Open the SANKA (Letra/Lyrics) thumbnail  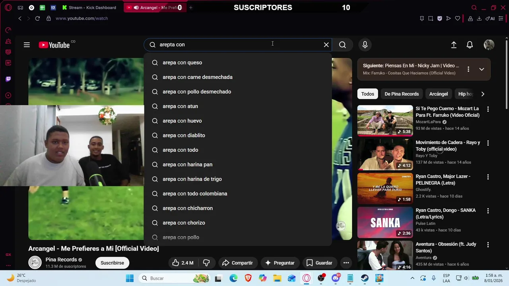(385, 222)
